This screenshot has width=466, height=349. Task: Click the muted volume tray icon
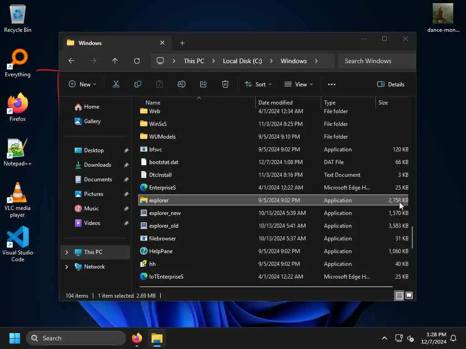(x=410, y=338)
